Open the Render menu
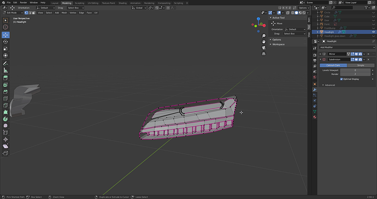Image resolution: width=377 pixels, height=199 pixels. [x=23, y=3]
